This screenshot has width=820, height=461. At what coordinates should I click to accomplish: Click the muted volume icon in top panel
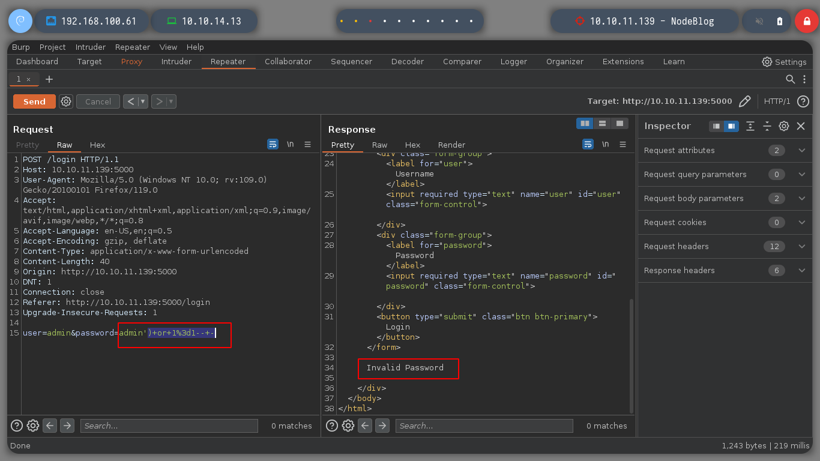point(759,21)
